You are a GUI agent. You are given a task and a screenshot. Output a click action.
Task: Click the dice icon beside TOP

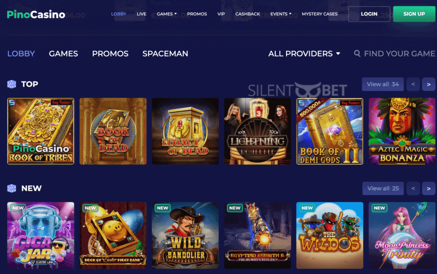(11, 84)
